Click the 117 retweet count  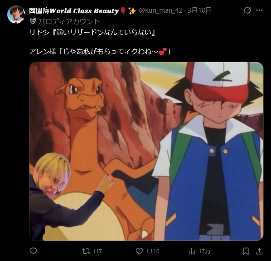coord(97,251)
